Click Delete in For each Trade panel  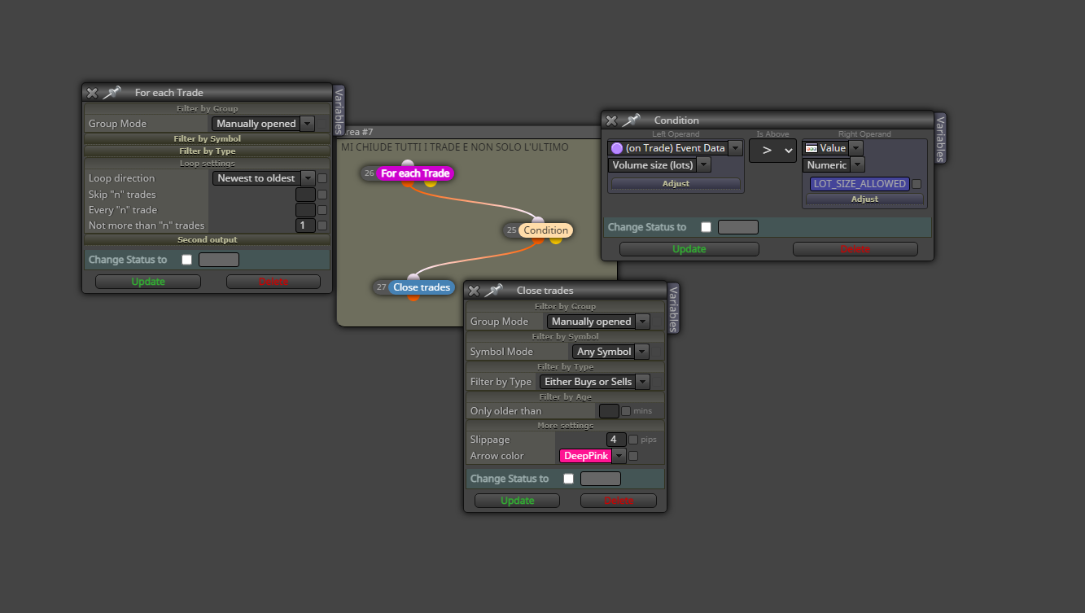click(273, 282)
